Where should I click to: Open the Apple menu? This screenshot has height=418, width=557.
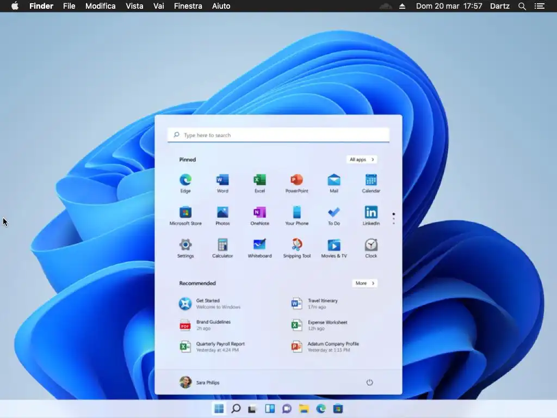click(15, 6)
